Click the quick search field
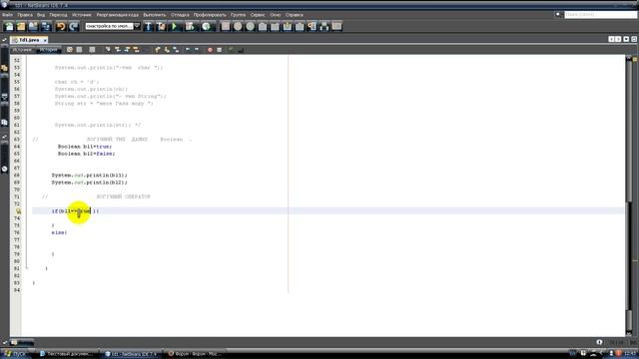The image size is (639, 359). click(x=600, y=15)
